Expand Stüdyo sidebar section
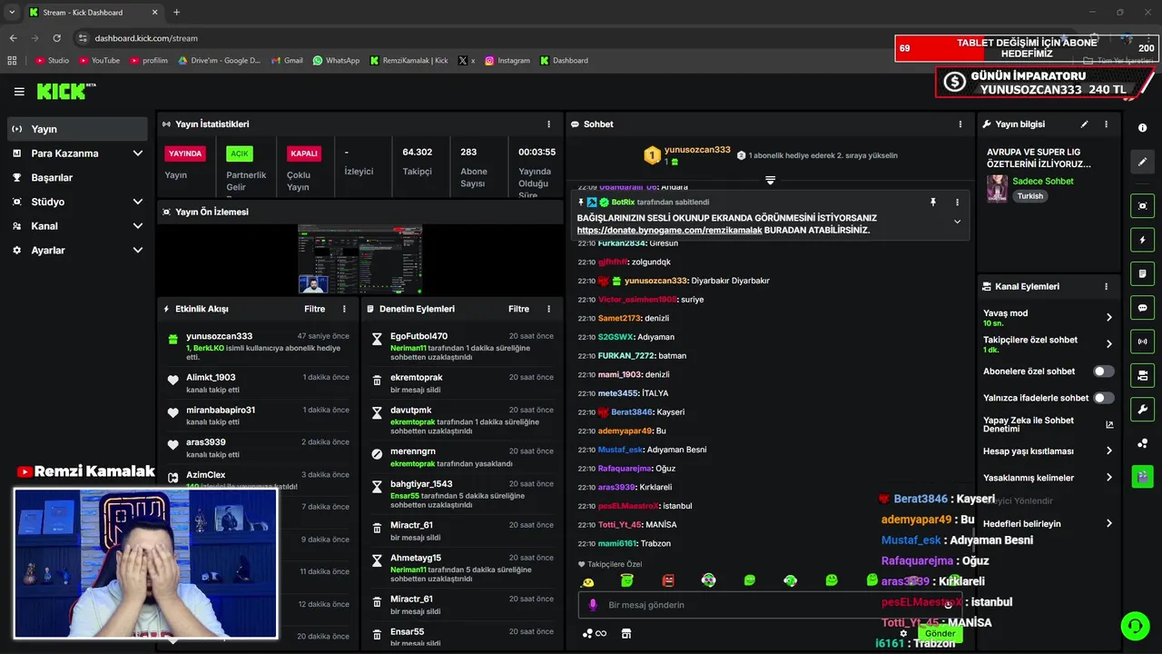This screenshot has height=654, width=1162. pyautogui.click(x=138, y=202)
